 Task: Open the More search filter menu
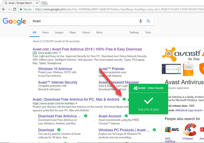coord(99,33)
